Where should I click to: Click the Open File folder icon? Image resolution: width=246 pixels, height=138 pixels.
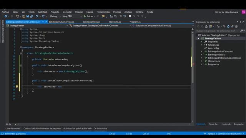point(23,16)
